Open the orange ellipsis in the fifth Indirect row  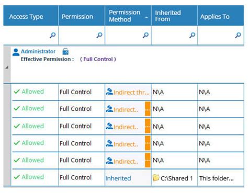coord(148,160)
